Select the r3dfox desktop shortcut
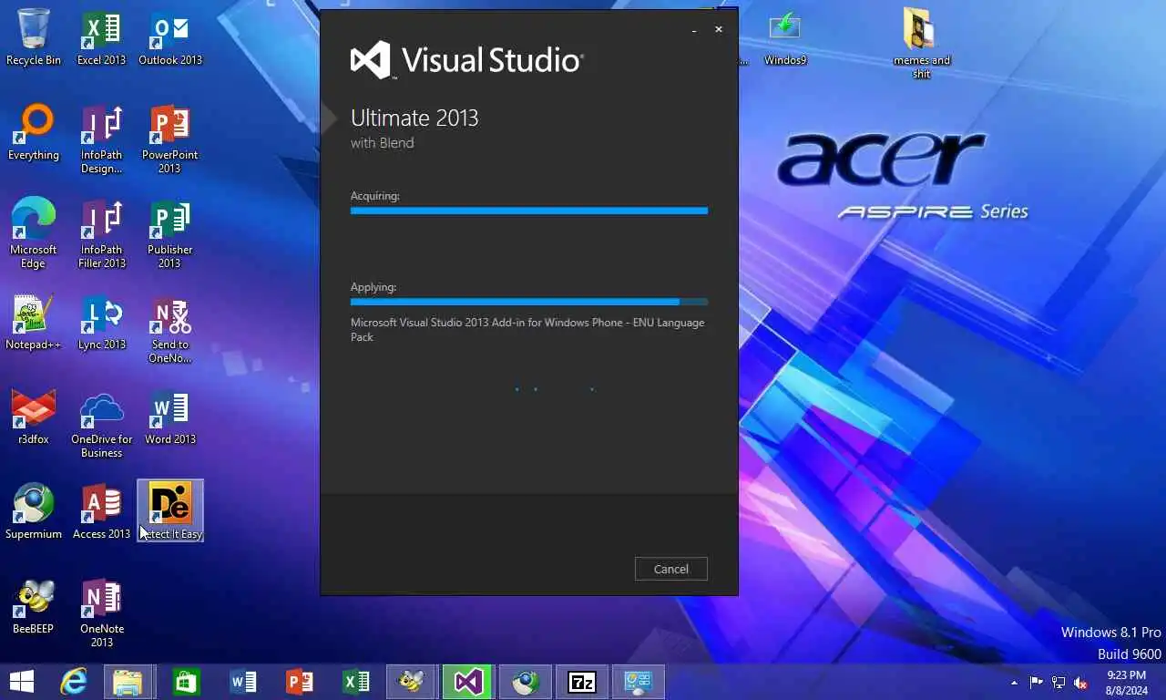This screenshot has width=1166, height=700. (34, 417)
